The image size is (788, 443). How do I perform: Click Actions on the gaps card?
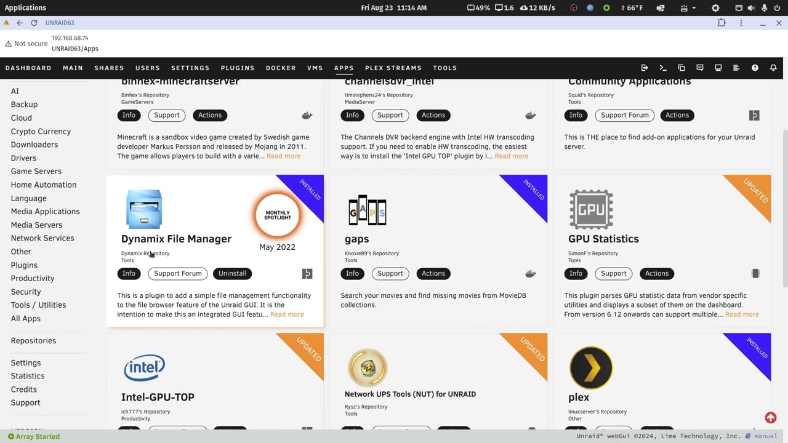pos(433,274)
